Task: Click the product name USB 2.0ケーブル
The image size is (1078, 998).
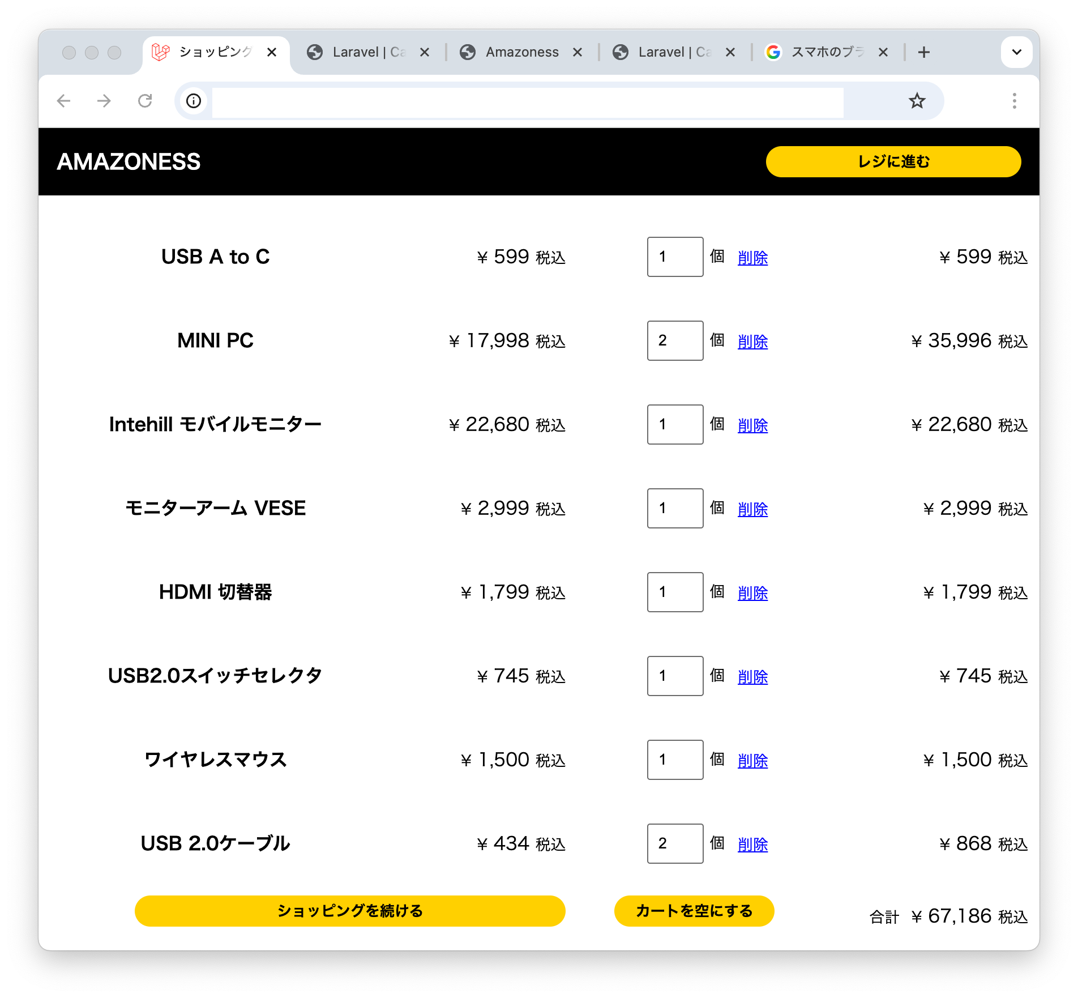Action: tap(215, 843)
